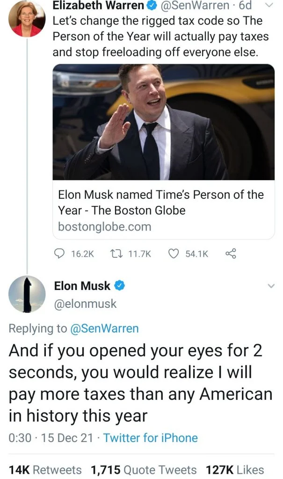Click the reply comment icon on Warren's tweet

tap(58, 254)
